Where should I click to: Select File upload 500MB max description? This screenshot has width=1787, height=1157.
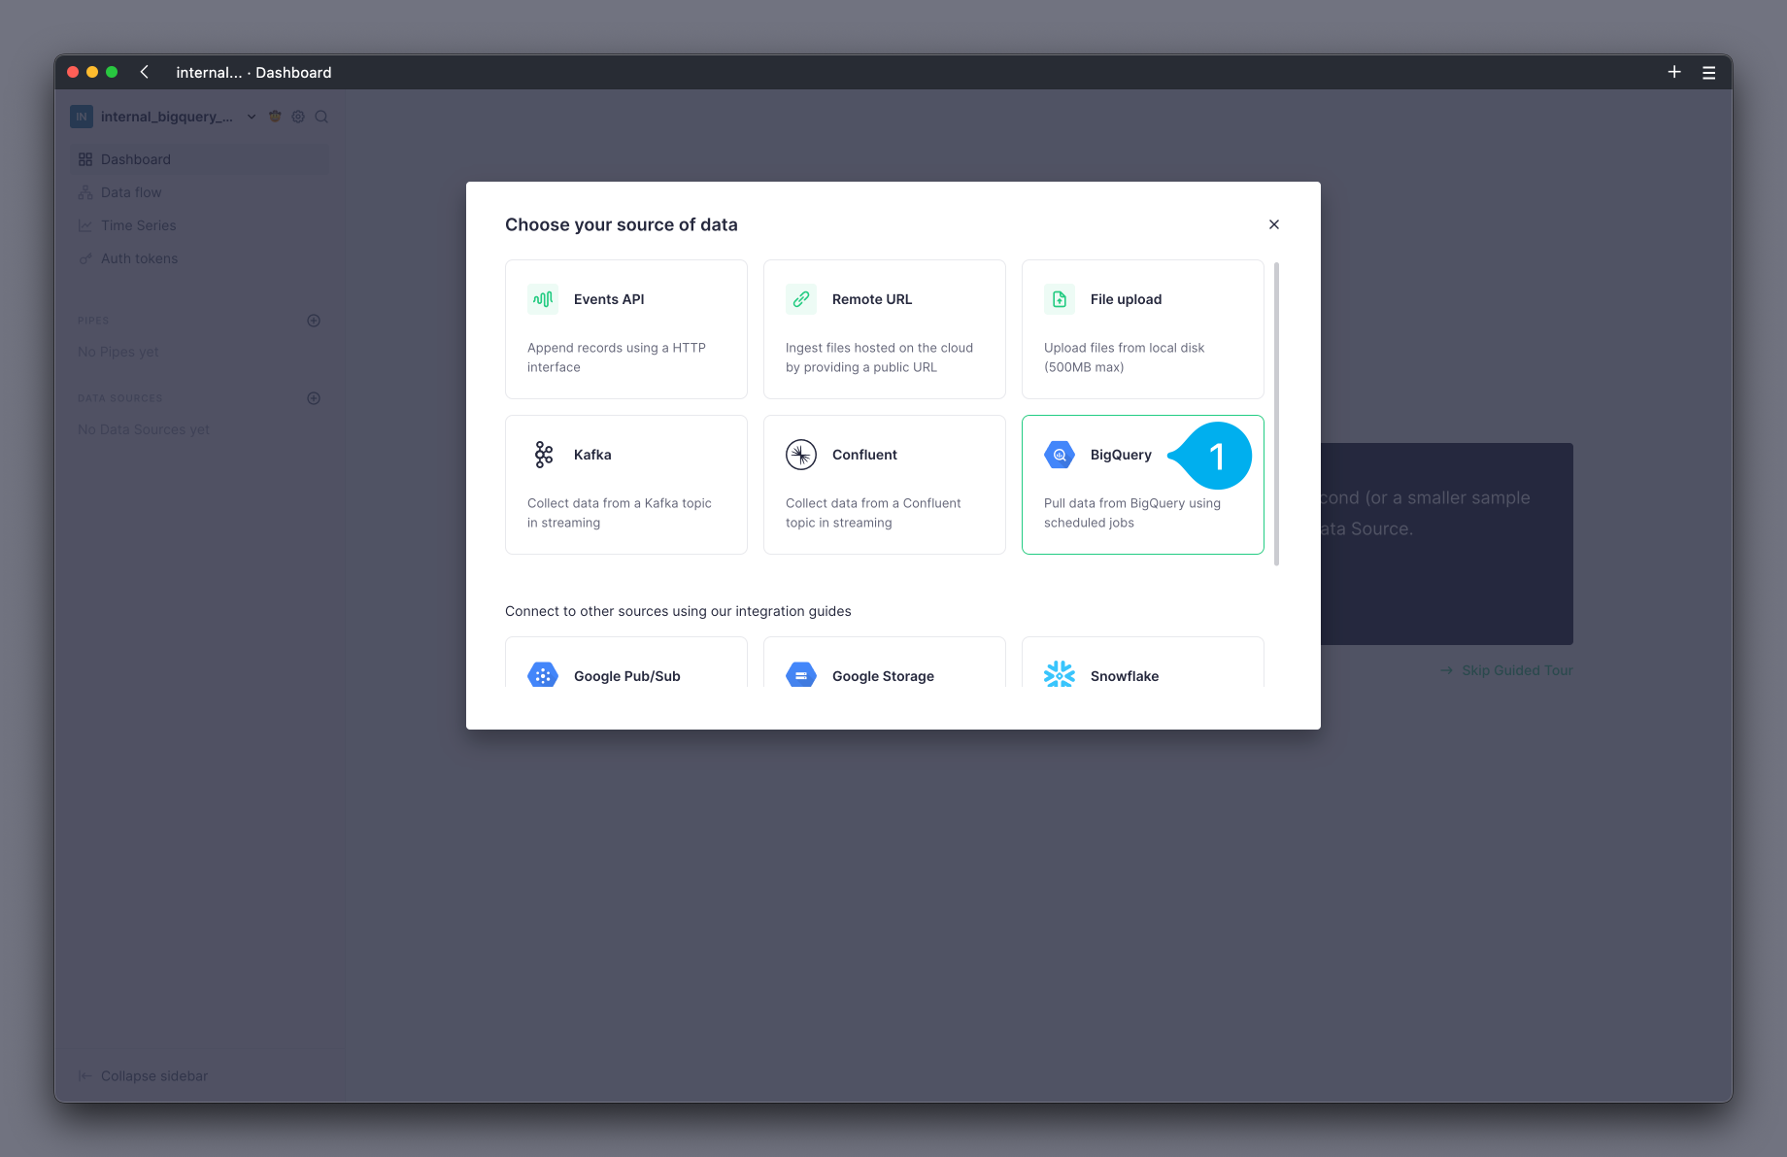pos(1124,357)
